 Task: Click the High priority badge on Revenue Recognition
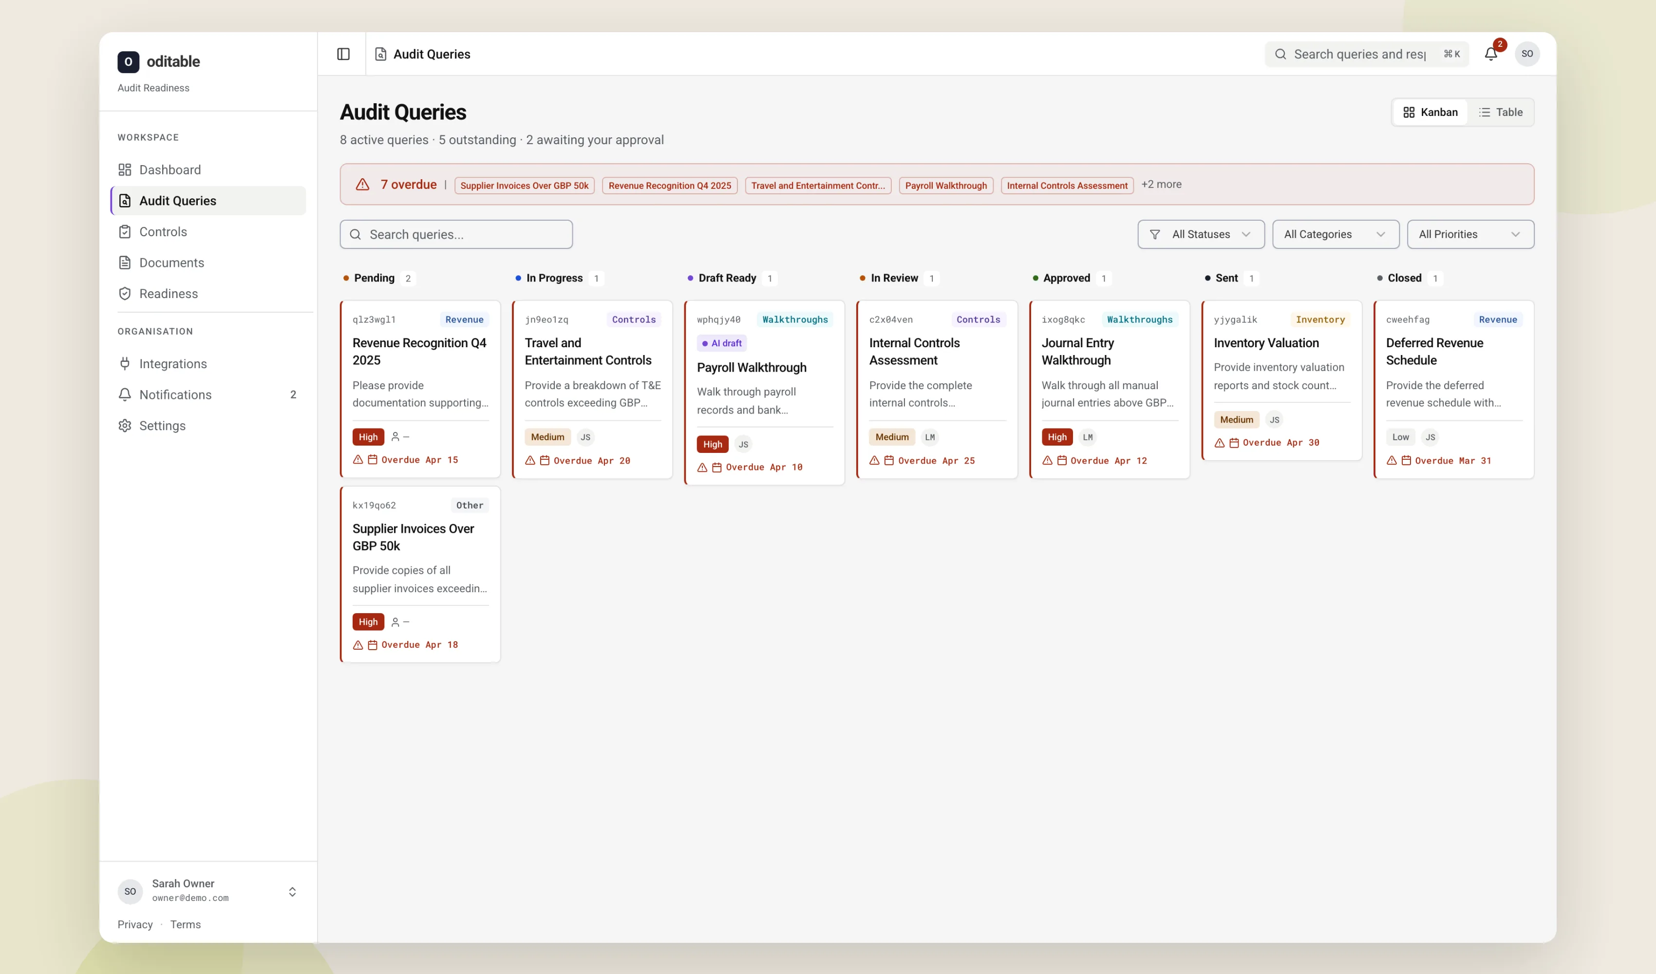pyautogui.click(x=368, y=437)
